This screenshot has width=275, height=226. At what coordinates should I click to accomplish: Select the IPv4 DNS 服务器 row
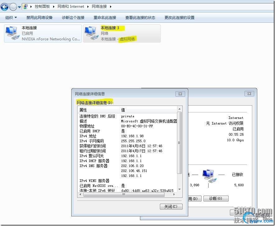point(127,166)
